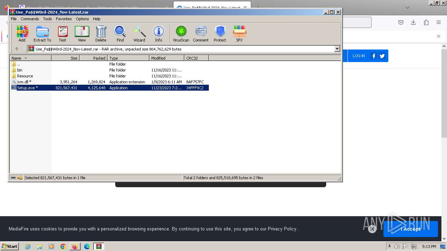
Task: Select the bin folder
Action: tap(109, 70)
